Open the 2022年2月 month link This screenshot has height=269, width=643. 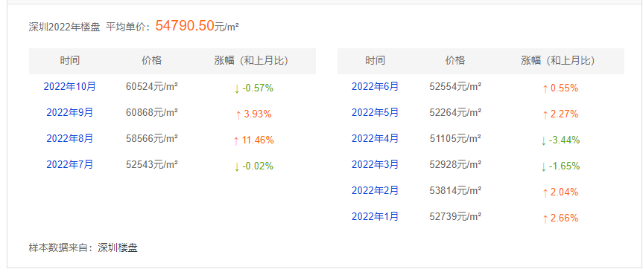click(375, 190)
